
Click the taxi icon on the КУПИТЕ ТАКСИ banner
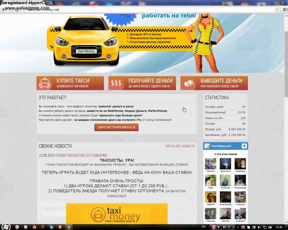44,83
